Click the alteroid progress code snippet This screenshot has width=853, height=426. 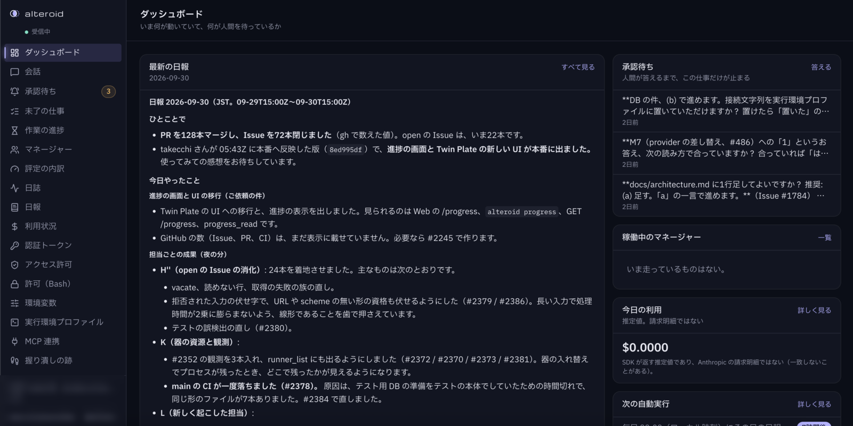[x=521, y=212]
